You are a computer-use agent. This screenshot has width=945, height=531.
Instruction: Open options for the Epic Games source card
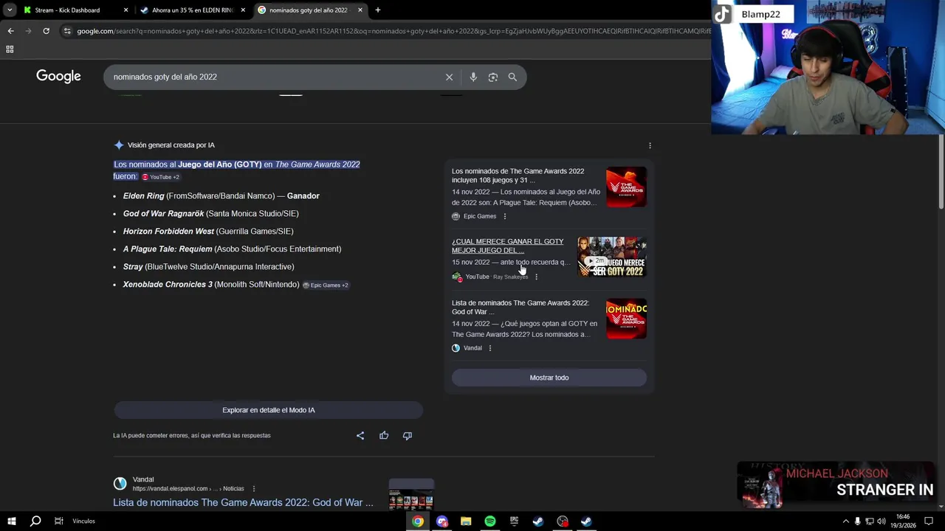505,216
